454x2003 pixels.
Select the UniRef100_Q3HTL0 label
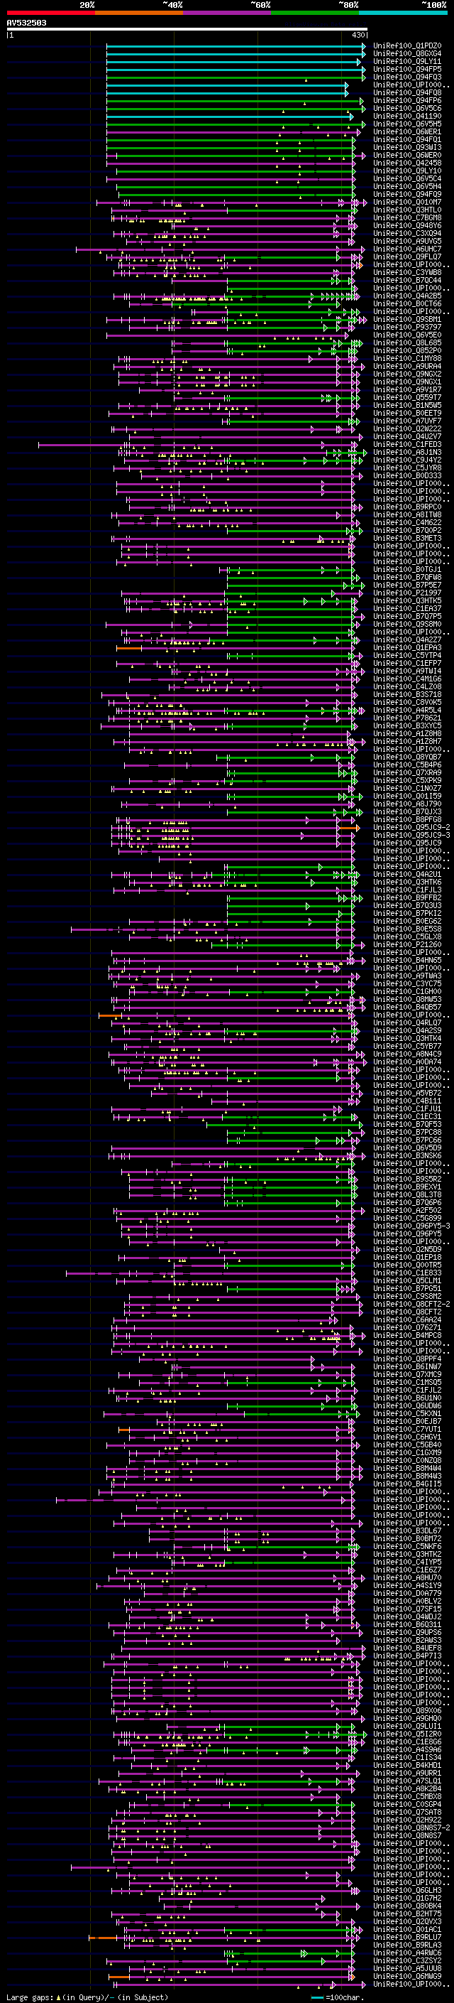click(x=407, y=210)
